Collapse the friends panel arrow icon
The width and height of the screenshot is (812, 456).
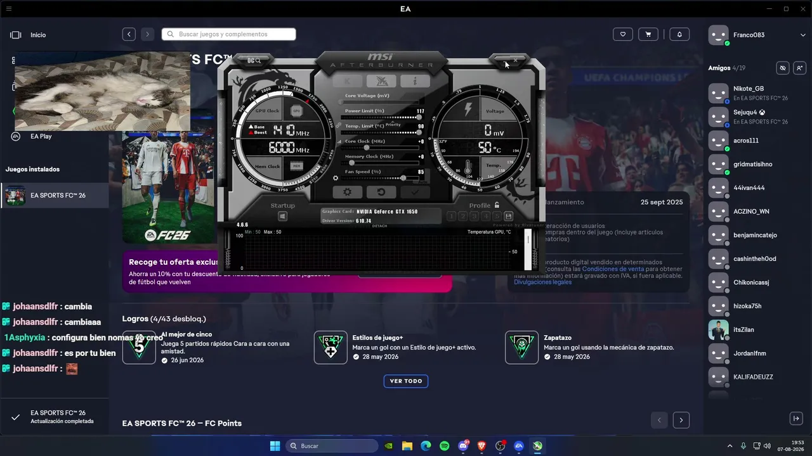796,419
